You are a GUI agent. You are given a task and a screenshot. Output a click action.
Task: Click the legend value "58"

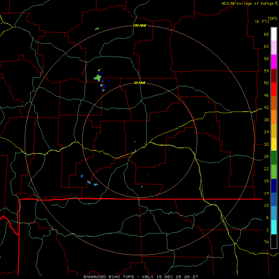click(x=266, y=59)
